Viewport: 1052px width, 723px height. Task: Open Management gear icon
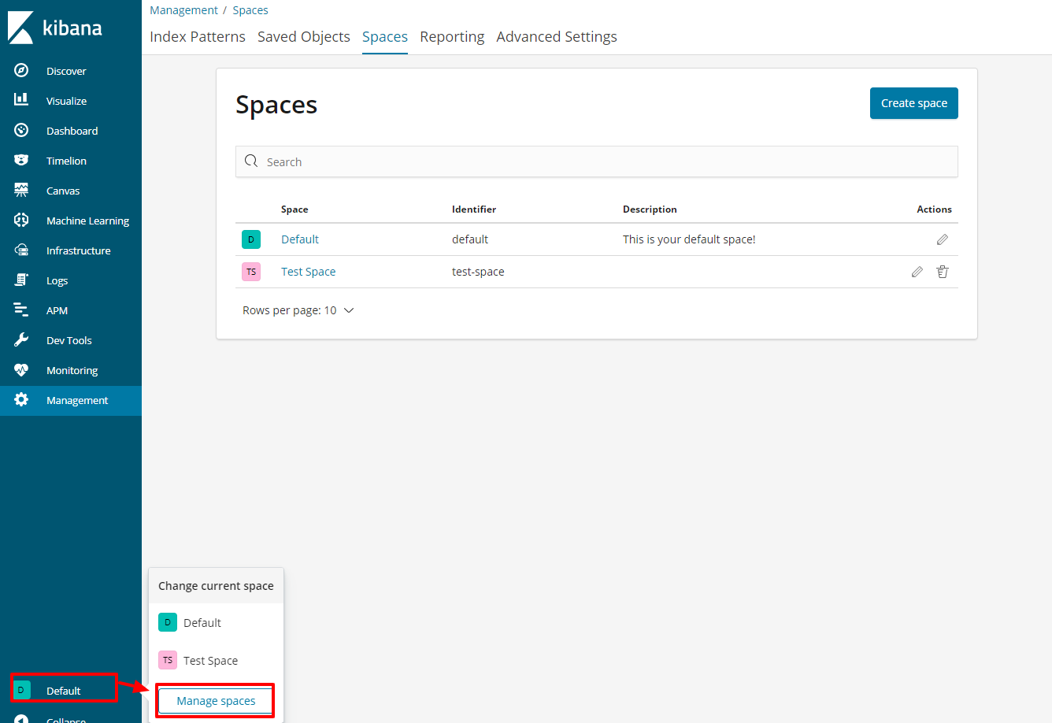click(21, 399)
